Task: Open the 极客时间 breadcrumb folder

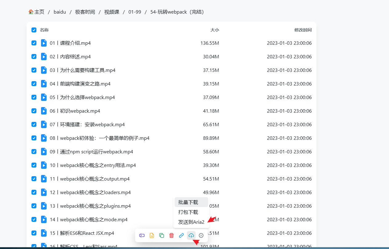Action: point(85,12)
